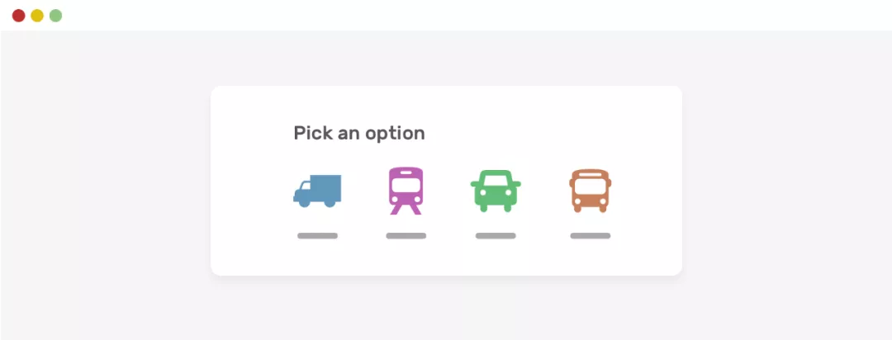Viewport: 892px width, 340px height.
Task: Click the "Pick an option" heading
Action: 359,133
